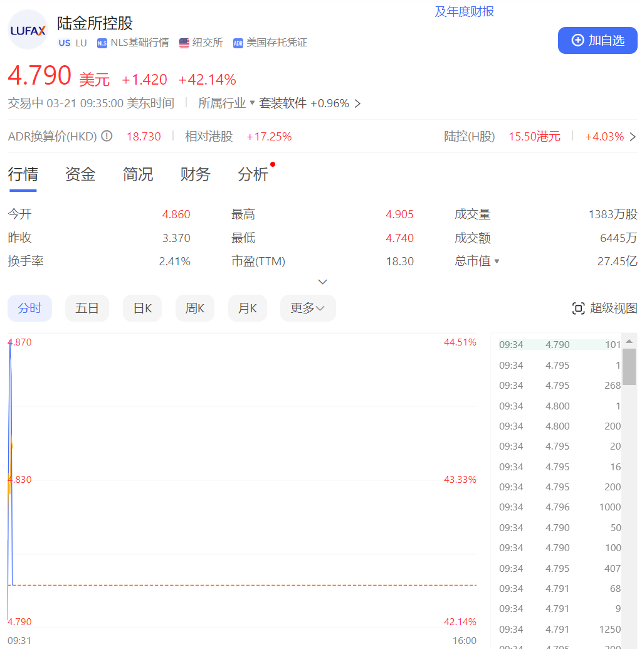
Task: Open the 总市值 dropdown arrow
Action: coord(497,261)
